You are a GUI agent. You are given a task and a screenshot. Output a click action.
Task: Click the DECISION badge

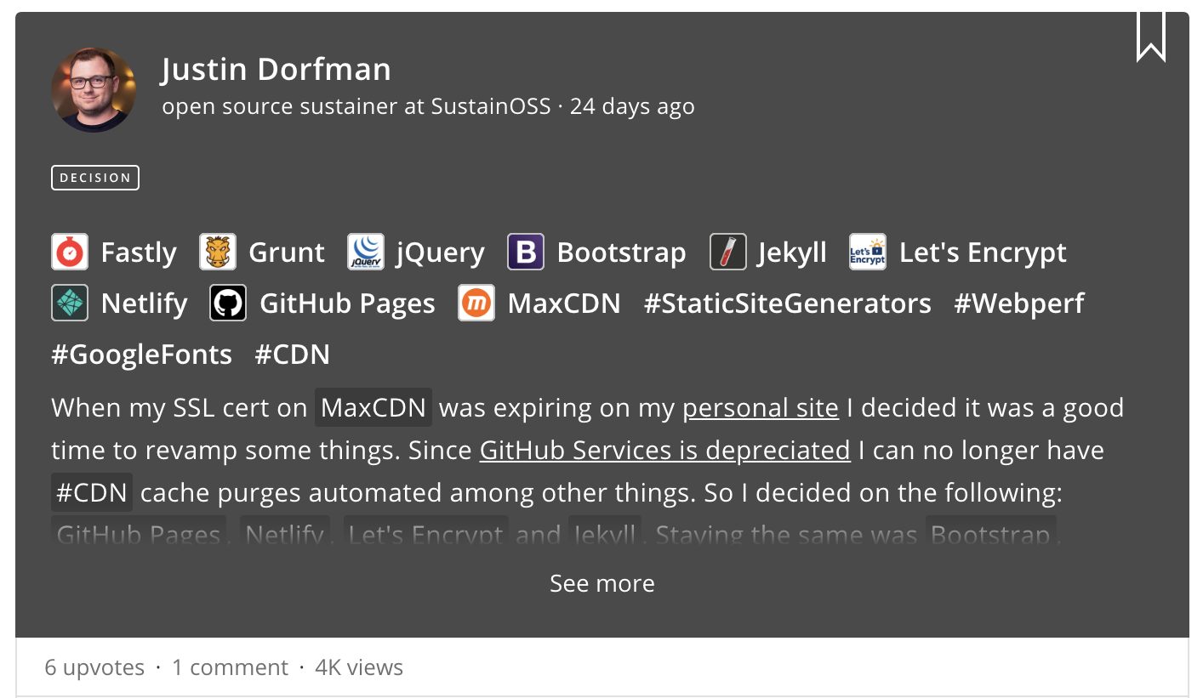tap(95, 178)
